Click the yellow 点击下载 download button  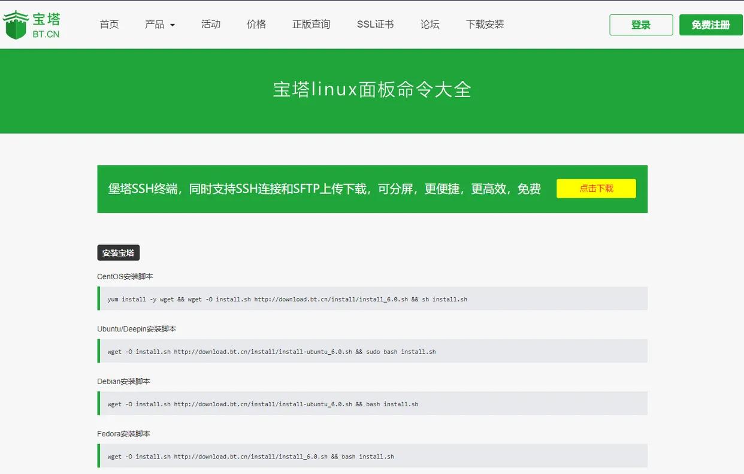coord(596,188)
